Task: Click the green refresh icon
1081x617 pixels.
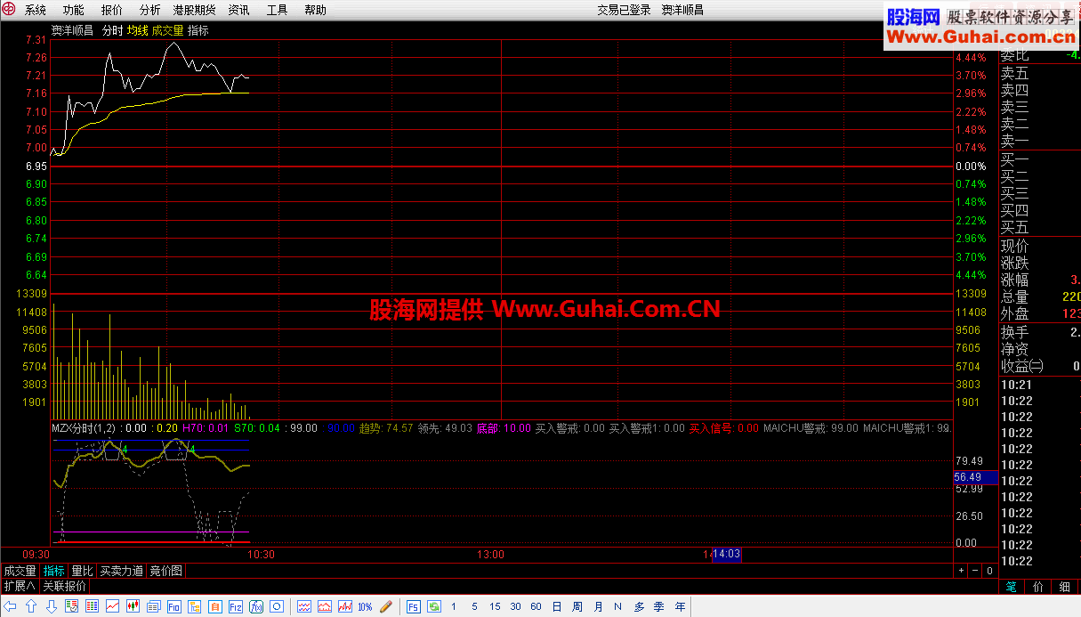Action: [434, 606]
